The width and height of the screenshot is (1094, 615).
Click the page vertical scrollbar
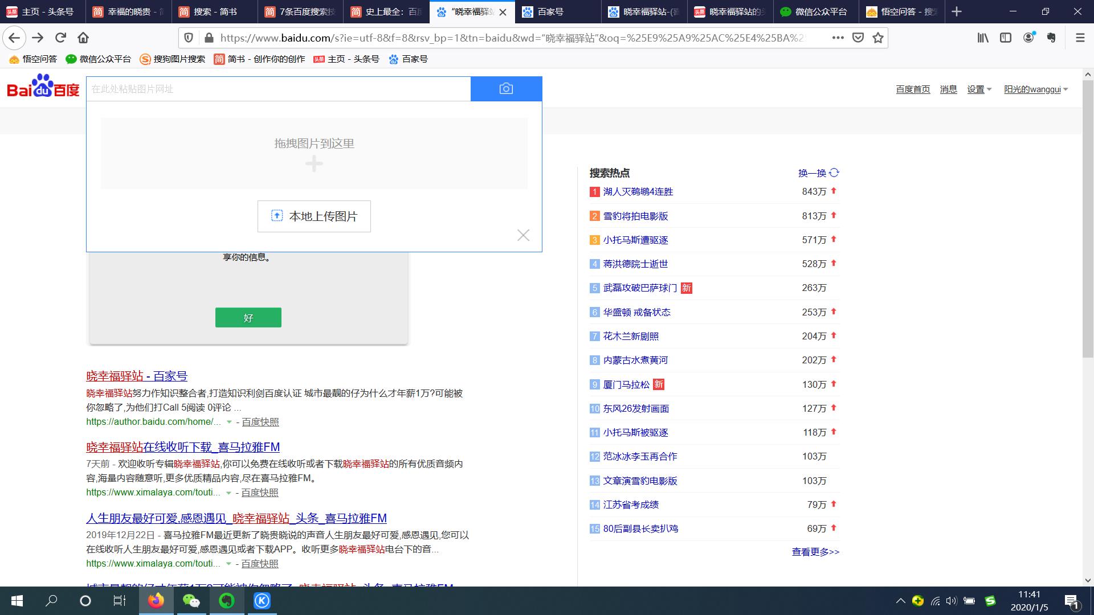click(x=1088, y=219)
